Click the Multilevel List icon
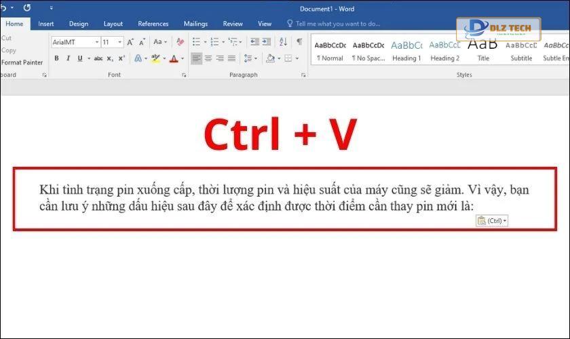The width and height of the screenshot is (570, 339). (233, 42)
